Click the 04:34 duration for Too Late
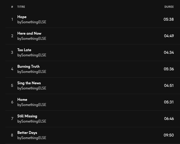Screen dimensions: 180x144 [x=169, y=52]
